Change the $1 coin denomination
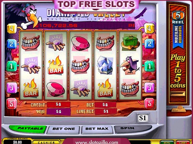Image resolution: width=193 pixels, height=144 pixels. [143, 118]
